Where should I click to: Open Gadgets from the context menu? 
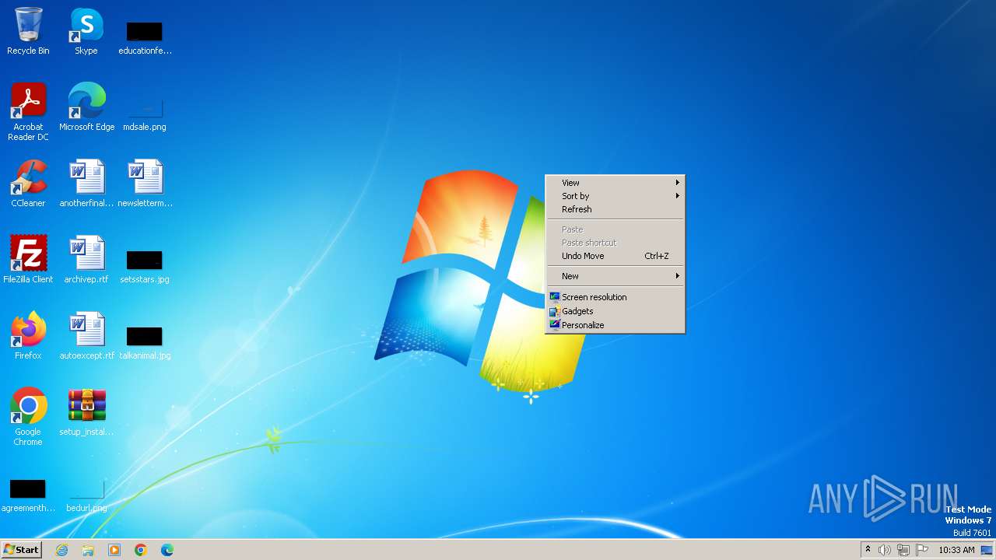[615, 311]
